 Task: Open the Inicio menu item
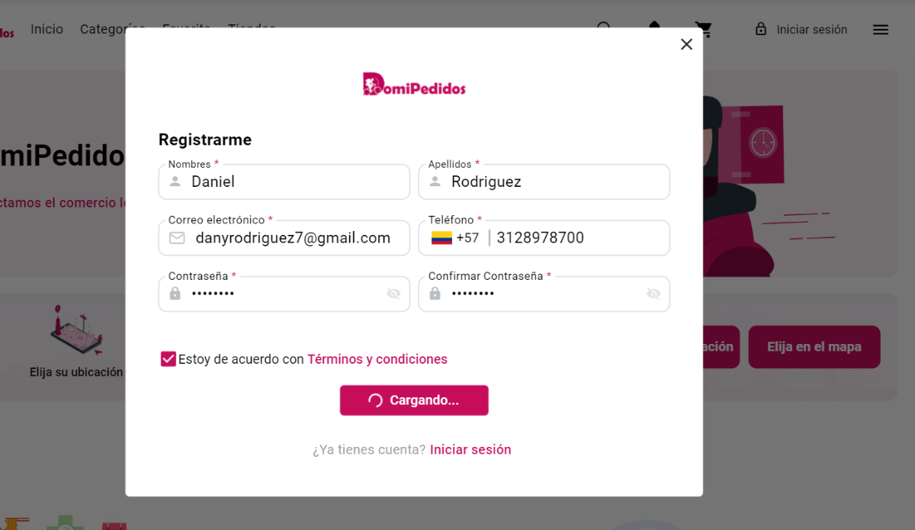pyautogui.click(x=47, y=29)
